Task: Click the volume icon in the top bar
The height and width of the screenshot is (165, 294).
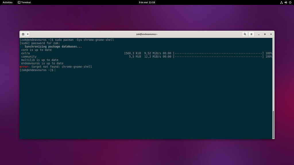Action: point(285,2)
